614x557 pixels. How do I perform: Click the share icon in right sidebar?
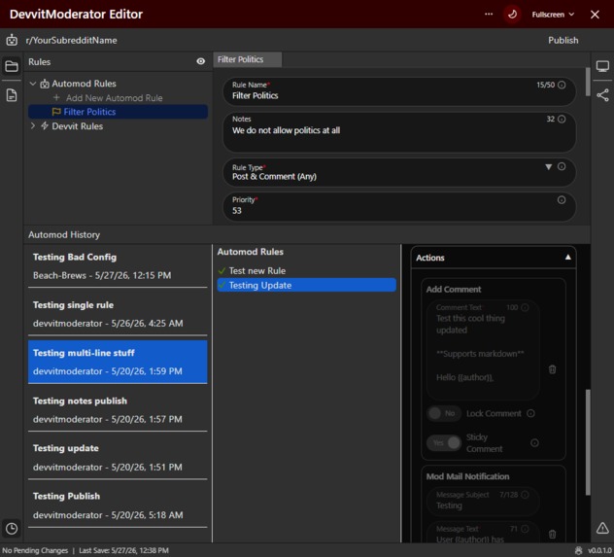click(602, 95)
